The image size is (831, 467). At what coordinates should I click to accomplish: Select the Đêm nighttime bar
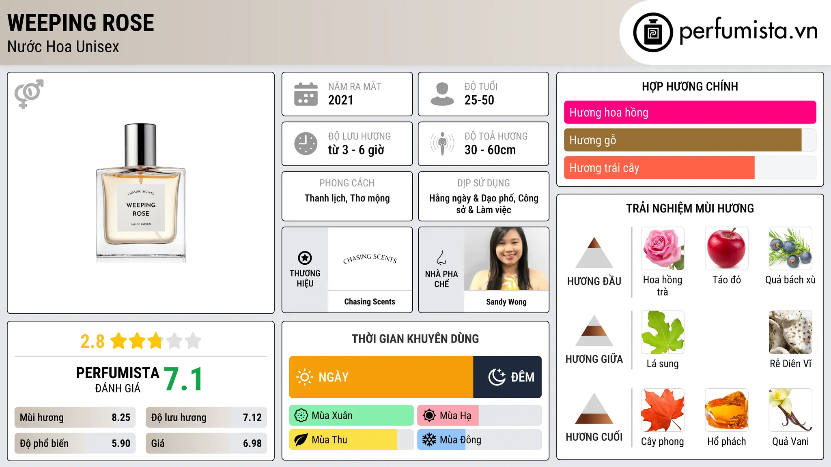pyautogui.click(x=507, y=377)
